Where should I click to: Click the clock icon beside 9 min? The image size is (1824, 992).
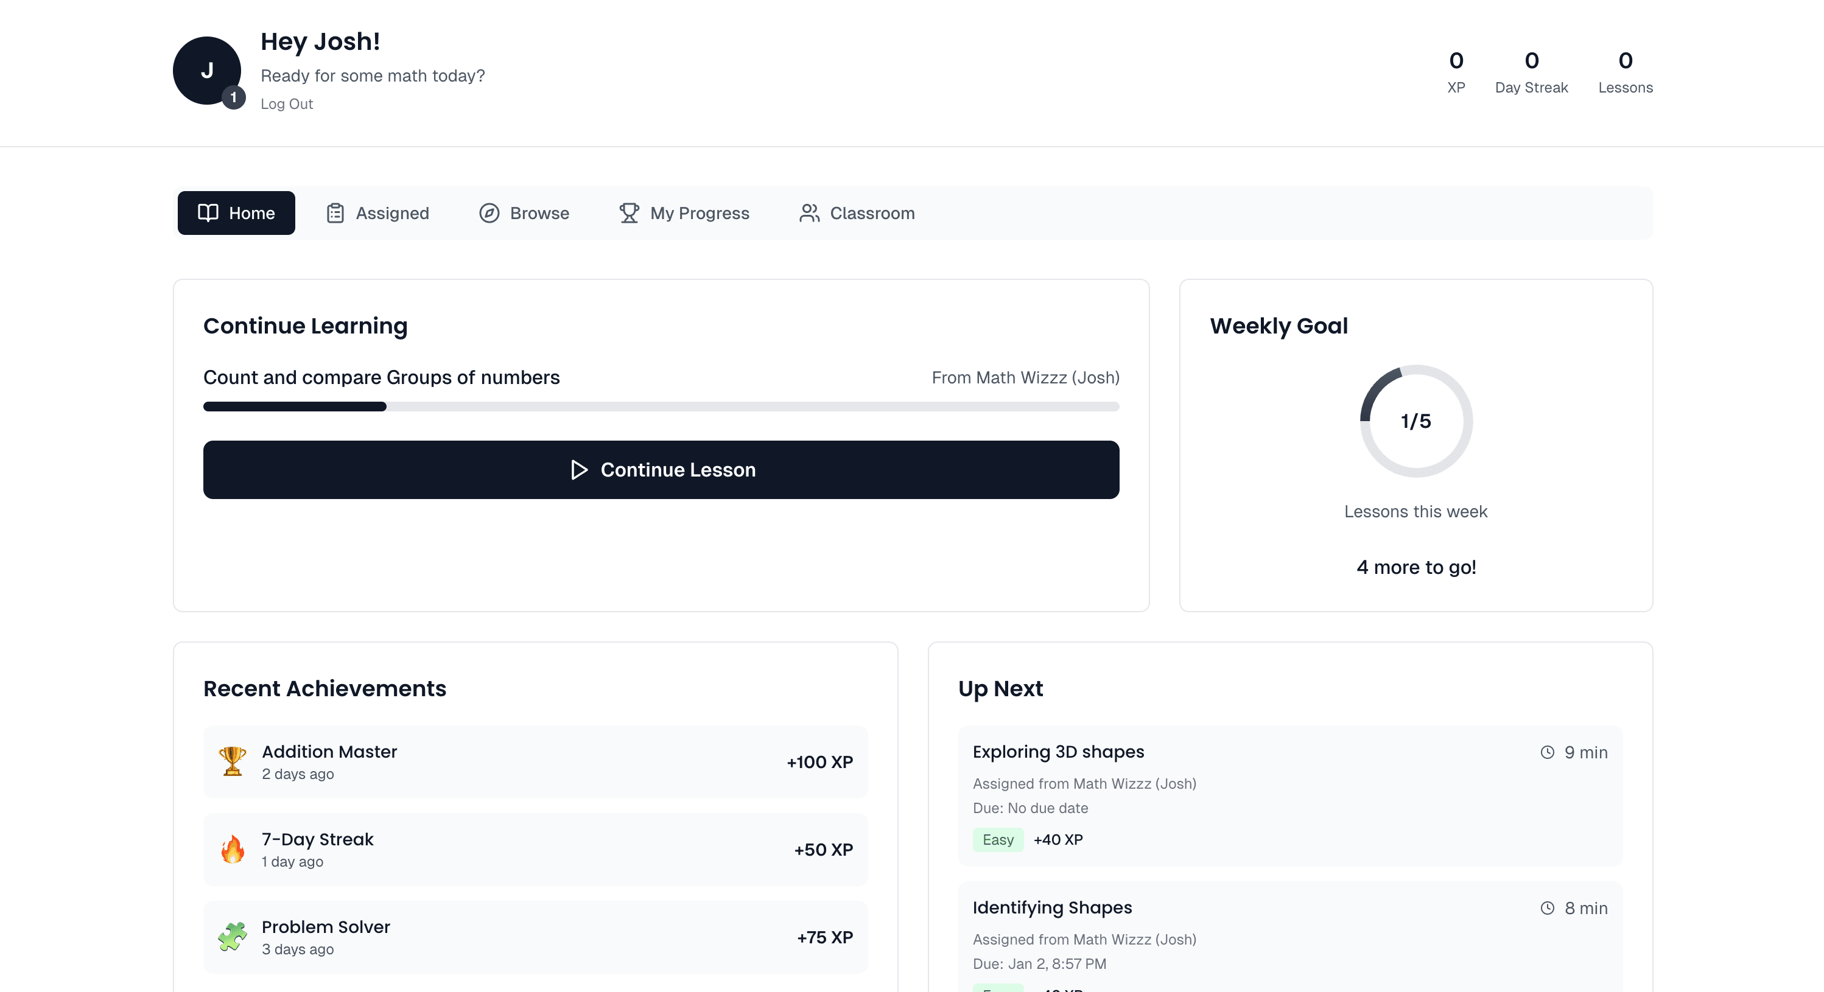click(1547, 752)
